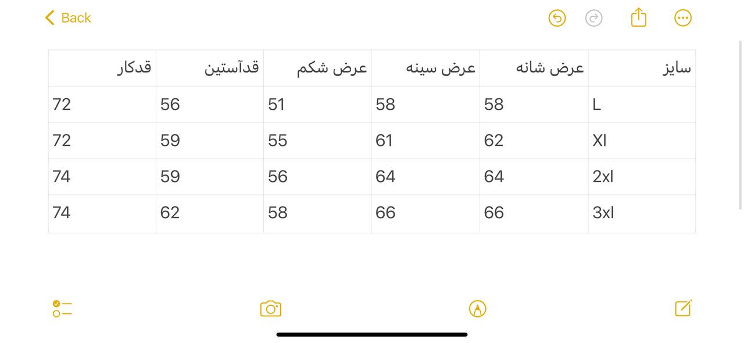The width and height of the screenshot is (744, 343).
Task: Select the قدآستین header cell
Action: tap(210, 68)
